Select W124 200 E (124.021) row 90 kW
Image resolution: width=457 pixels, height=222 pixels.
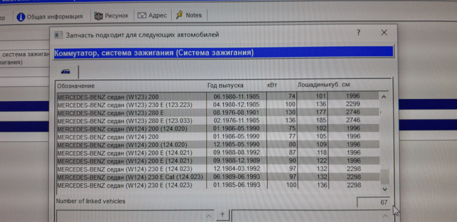tap(218, 161)
